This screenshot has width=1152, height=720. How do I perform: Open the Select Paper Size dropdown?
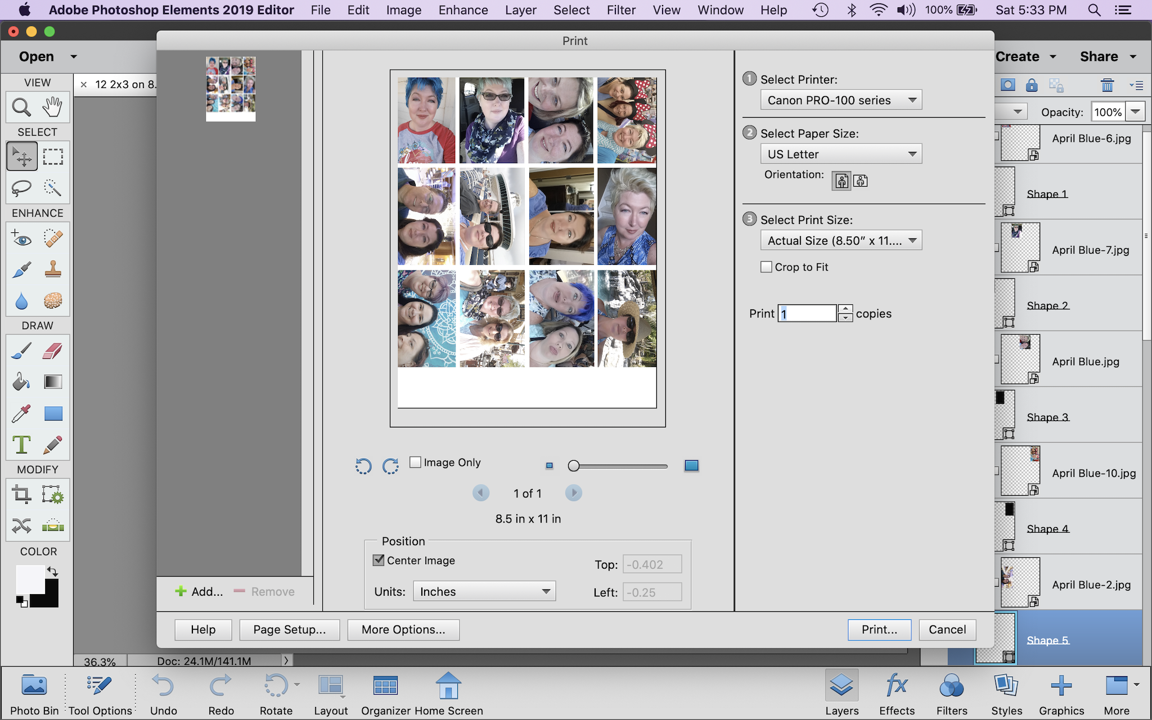pyautogui.click(x=840, y=154)
